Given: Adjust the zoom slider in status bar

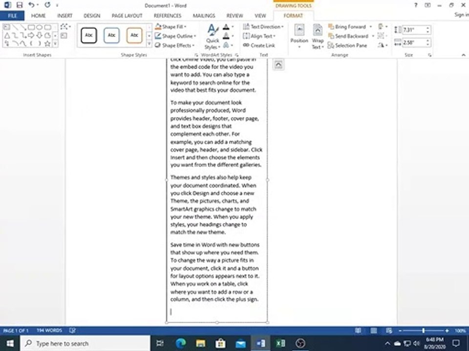Looking at the screenshot, I should pyautogui.click(x=424, y=331).
